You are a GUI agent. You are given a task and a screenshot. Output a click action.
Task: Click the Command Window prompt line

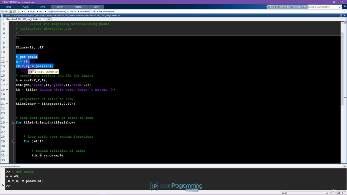tap(173, 186)
